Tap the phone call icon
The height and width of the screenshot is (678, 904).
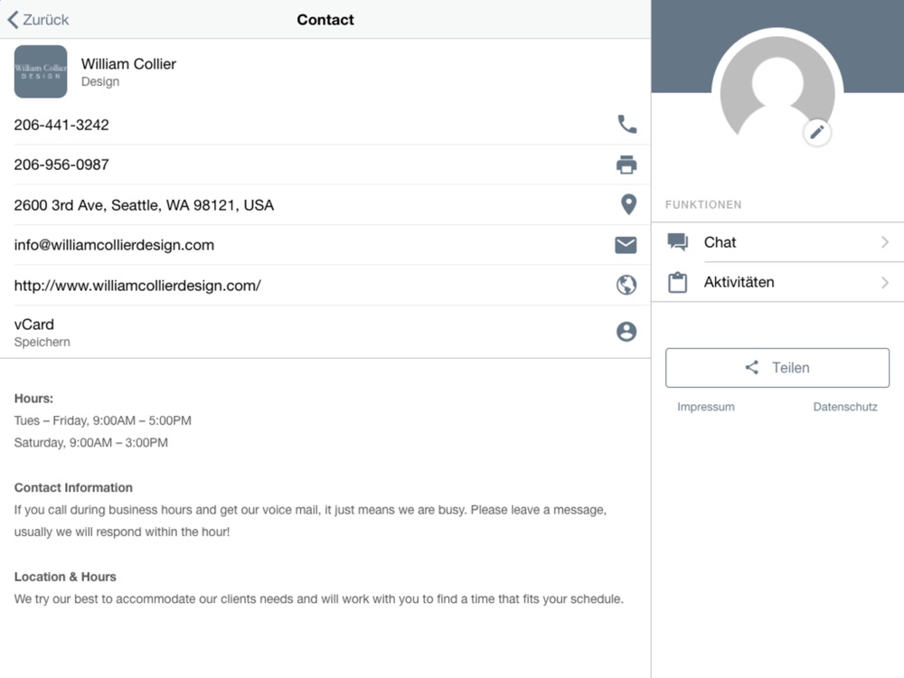tap(626, 124)
